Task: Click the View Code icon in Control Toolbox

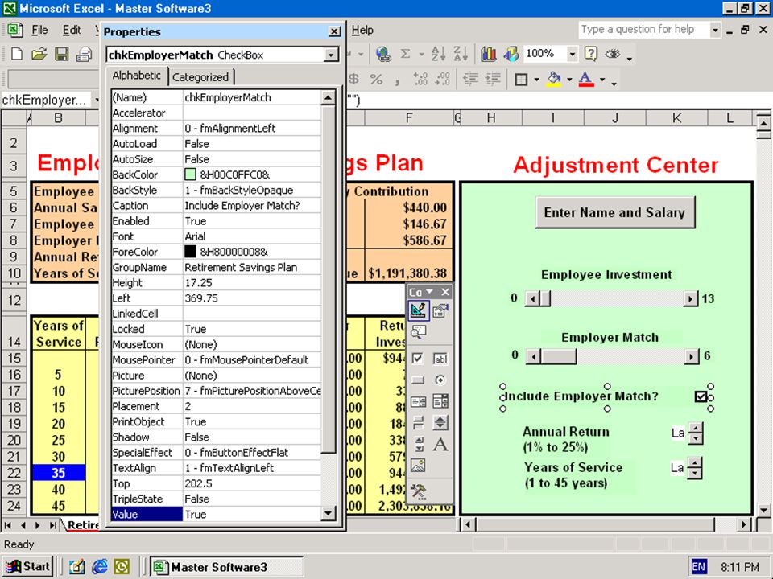Action: click(x=418, y=332)
